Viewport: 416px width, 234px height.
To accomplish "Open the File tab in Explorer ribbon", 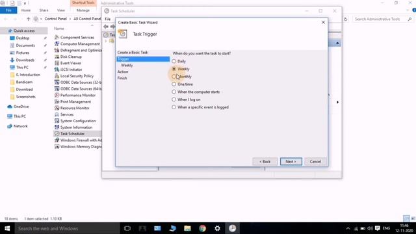I will pos(8,10).
